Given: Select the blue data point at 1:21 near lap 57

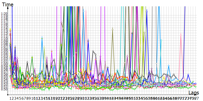Looking at the screenshot, I should pyautogui.click(x=147, y=11).
